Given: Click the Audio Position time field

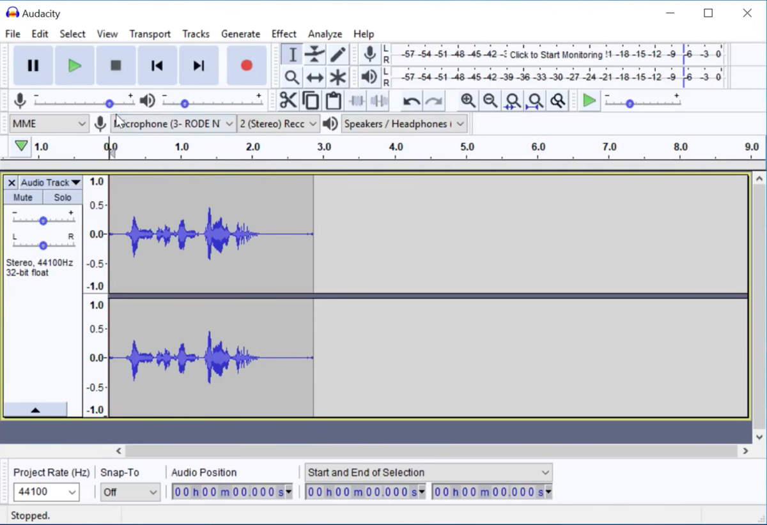Looking at the screenshot, I should pyautogui.click(x=232, y=492).
